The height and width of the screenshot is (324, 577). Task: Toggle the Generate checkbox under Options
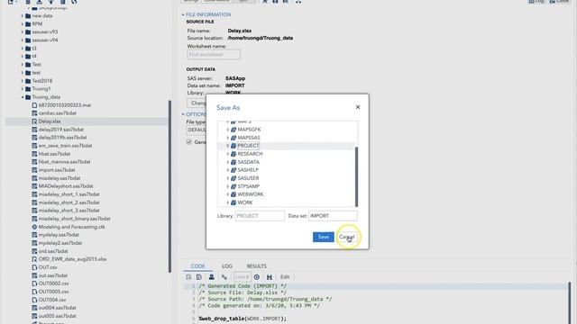pos(189,142)
